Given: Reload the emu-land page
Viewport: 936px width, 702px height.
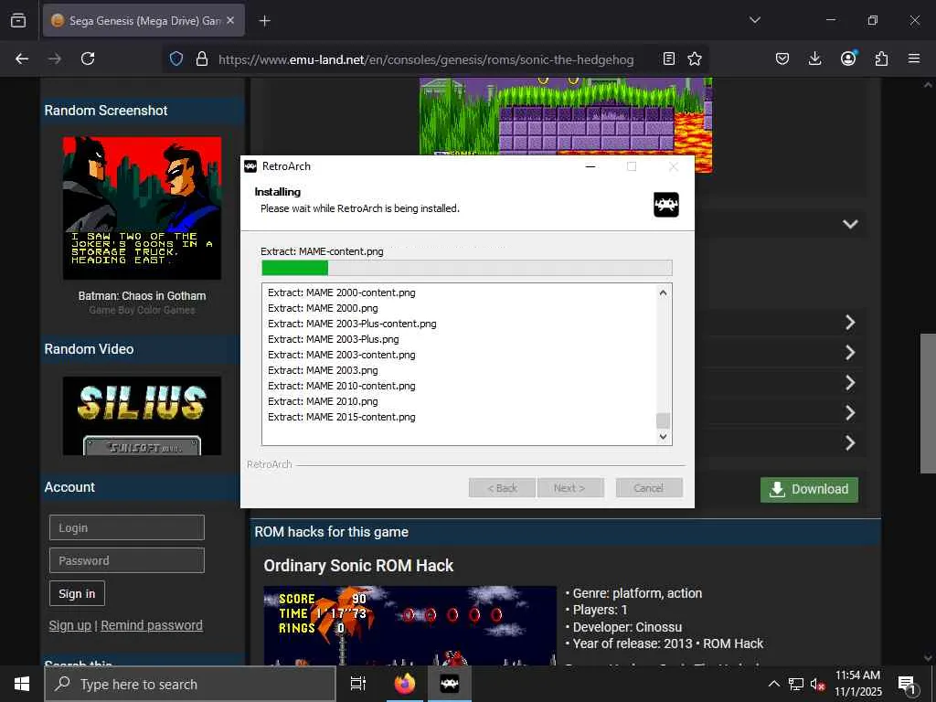Looking at the screenshot, I should [88, 58].
